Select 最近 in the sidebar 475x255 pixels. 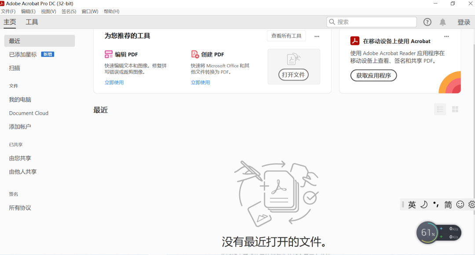40,41
